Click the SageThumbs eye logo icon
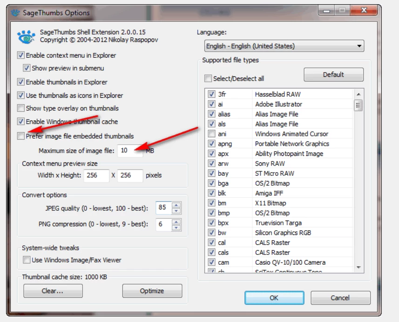 [26, 37]
